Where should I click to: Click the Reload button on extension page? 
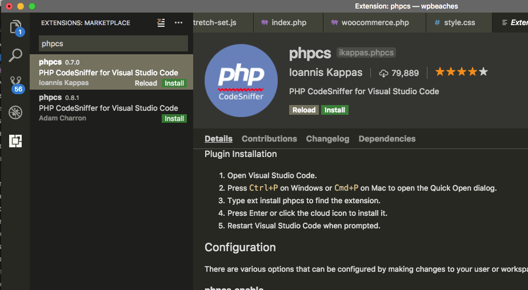click(304, 110)
